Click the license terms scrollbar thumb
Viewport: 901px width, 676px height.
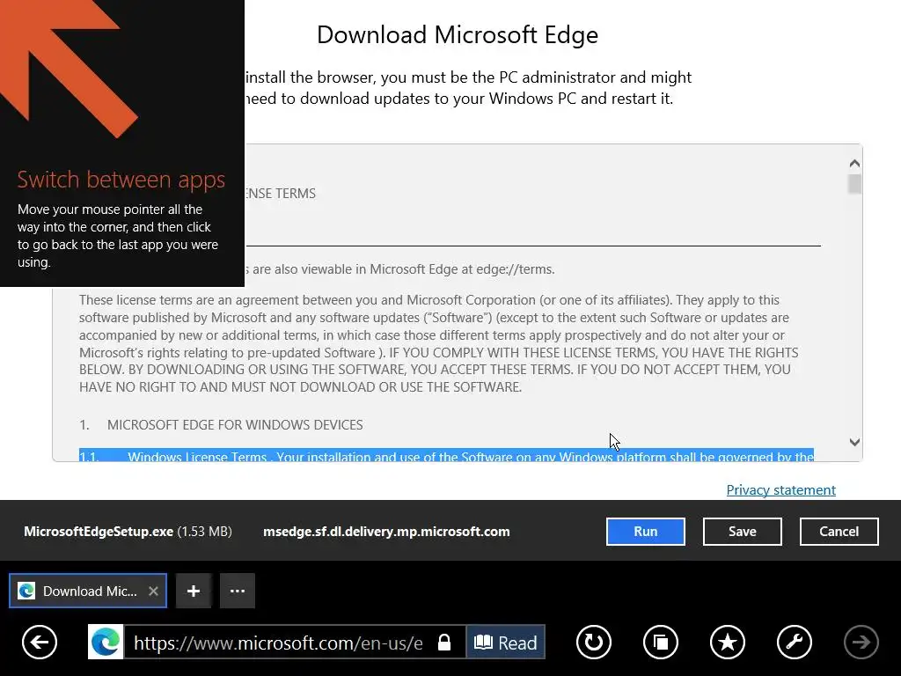[x=854, y=184]
